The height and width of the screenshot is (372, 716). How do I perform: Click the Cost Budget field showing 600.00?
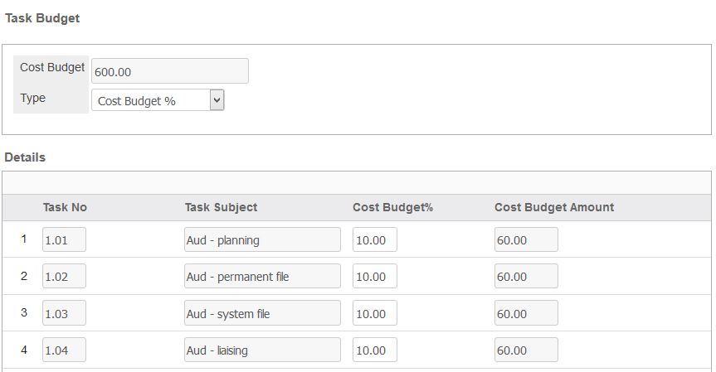[x=170, y=71]
